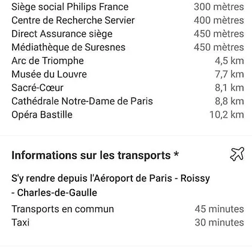
Task: Open Médiathèque de Suresnes entry
Action: click(128, 47)
